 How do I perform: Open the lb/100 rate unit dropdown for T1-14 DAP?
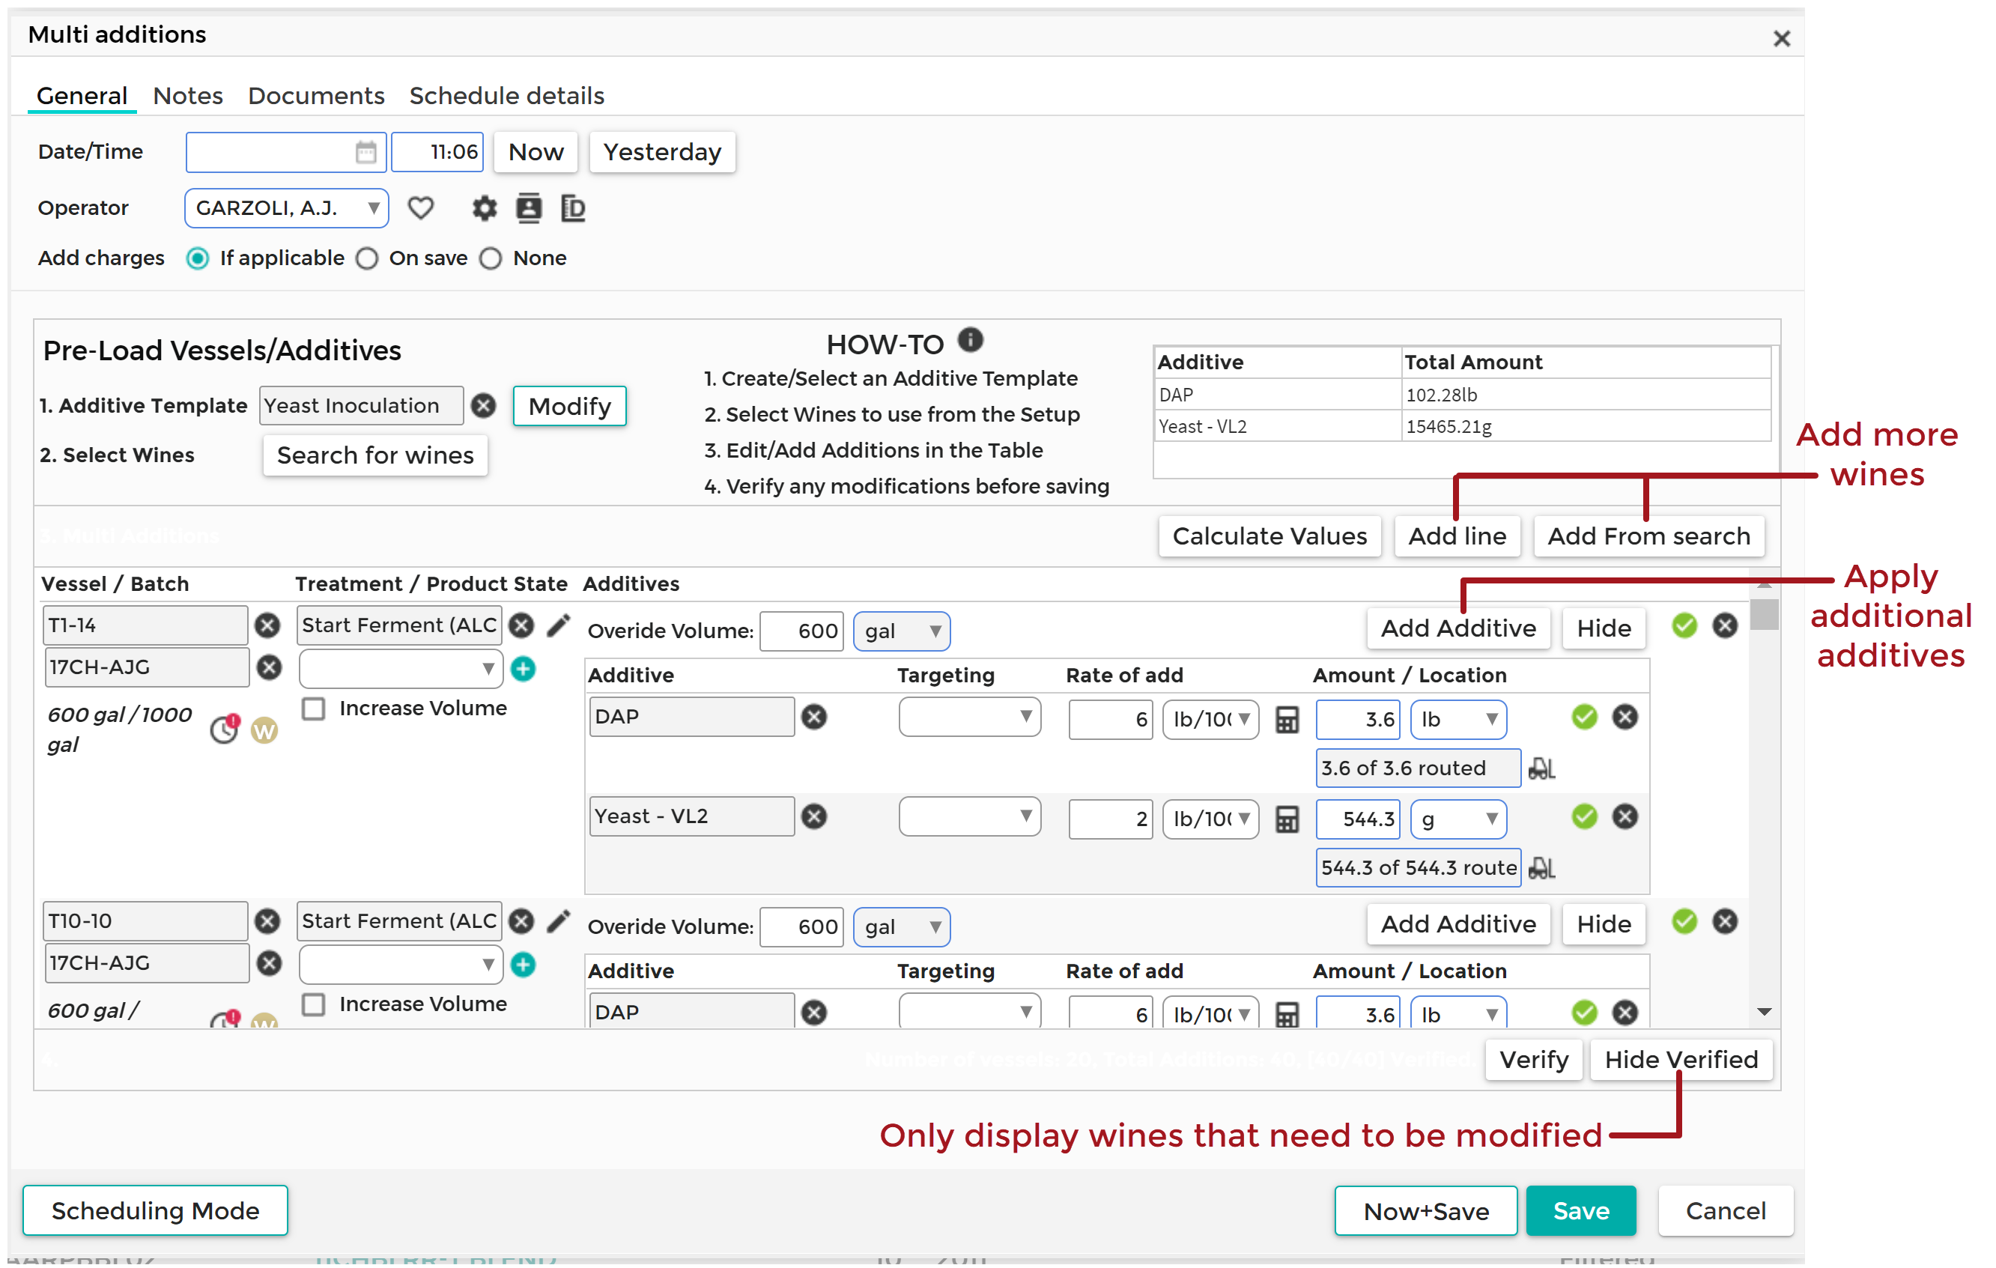[1211, 719]
